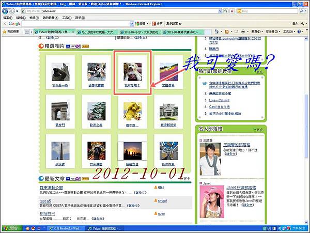Click the Print icon in command bar
Image resolution: width=310 pixels, height=233 pixels.
tap(243, 32)
